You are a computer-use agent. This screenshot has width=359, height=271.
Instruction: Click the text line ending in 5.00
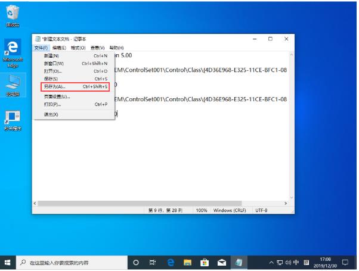pyautogui.click(x=123, y=55)
